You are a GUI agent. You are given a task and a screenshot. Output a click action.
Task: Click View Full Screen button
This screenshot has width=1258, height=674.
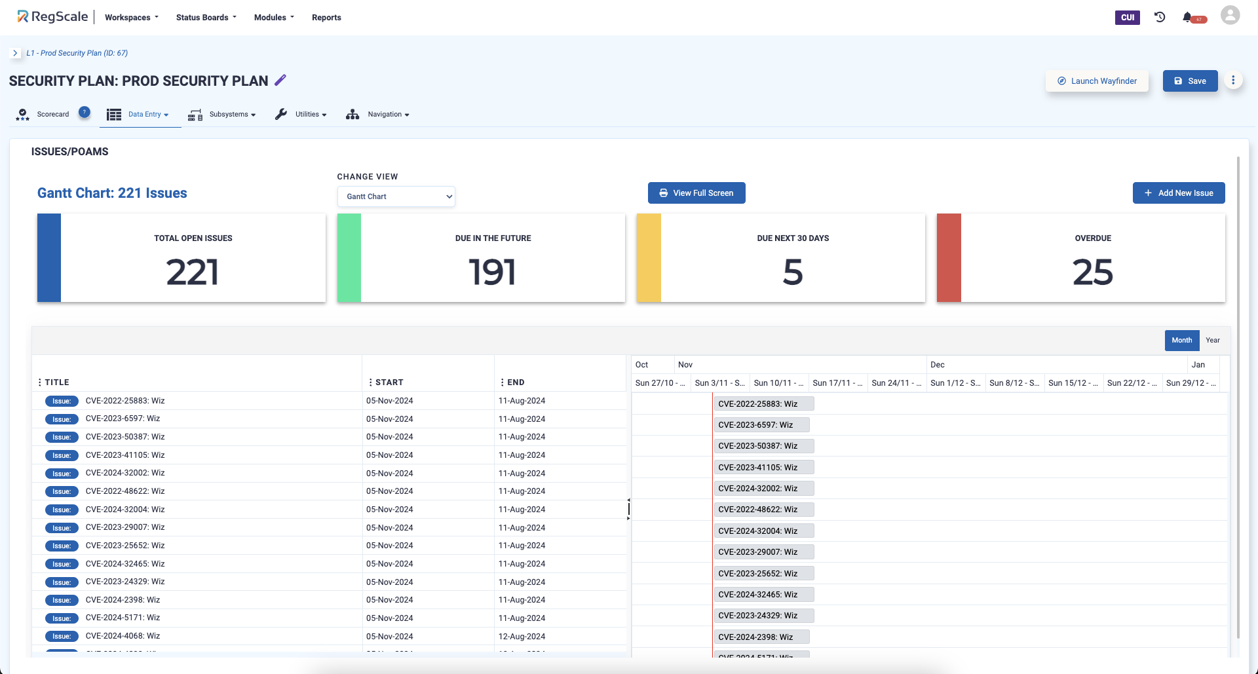(x=696, y=193)
